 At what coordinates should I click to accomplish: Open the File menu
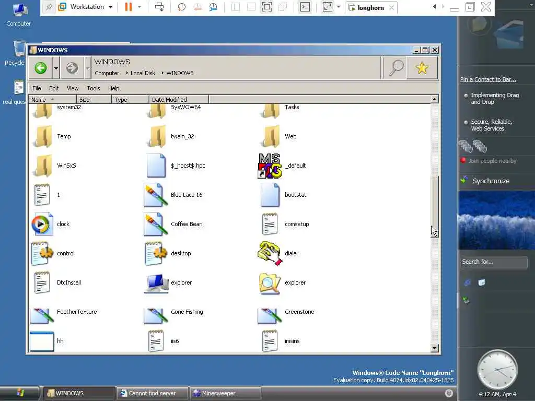pos(37,88)
